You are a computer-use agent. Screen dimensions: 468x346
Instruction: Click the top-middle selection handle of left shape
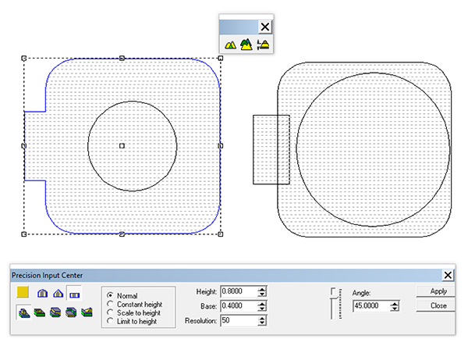[122, 58]
